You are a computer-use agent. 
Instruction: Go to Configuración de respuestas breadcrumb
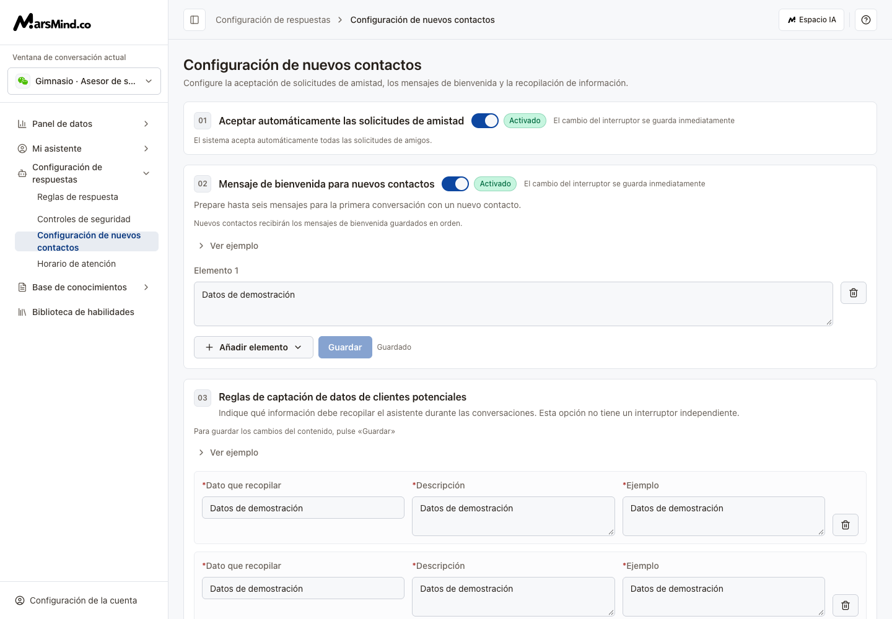pyautogui.click(x=273, y=20)
